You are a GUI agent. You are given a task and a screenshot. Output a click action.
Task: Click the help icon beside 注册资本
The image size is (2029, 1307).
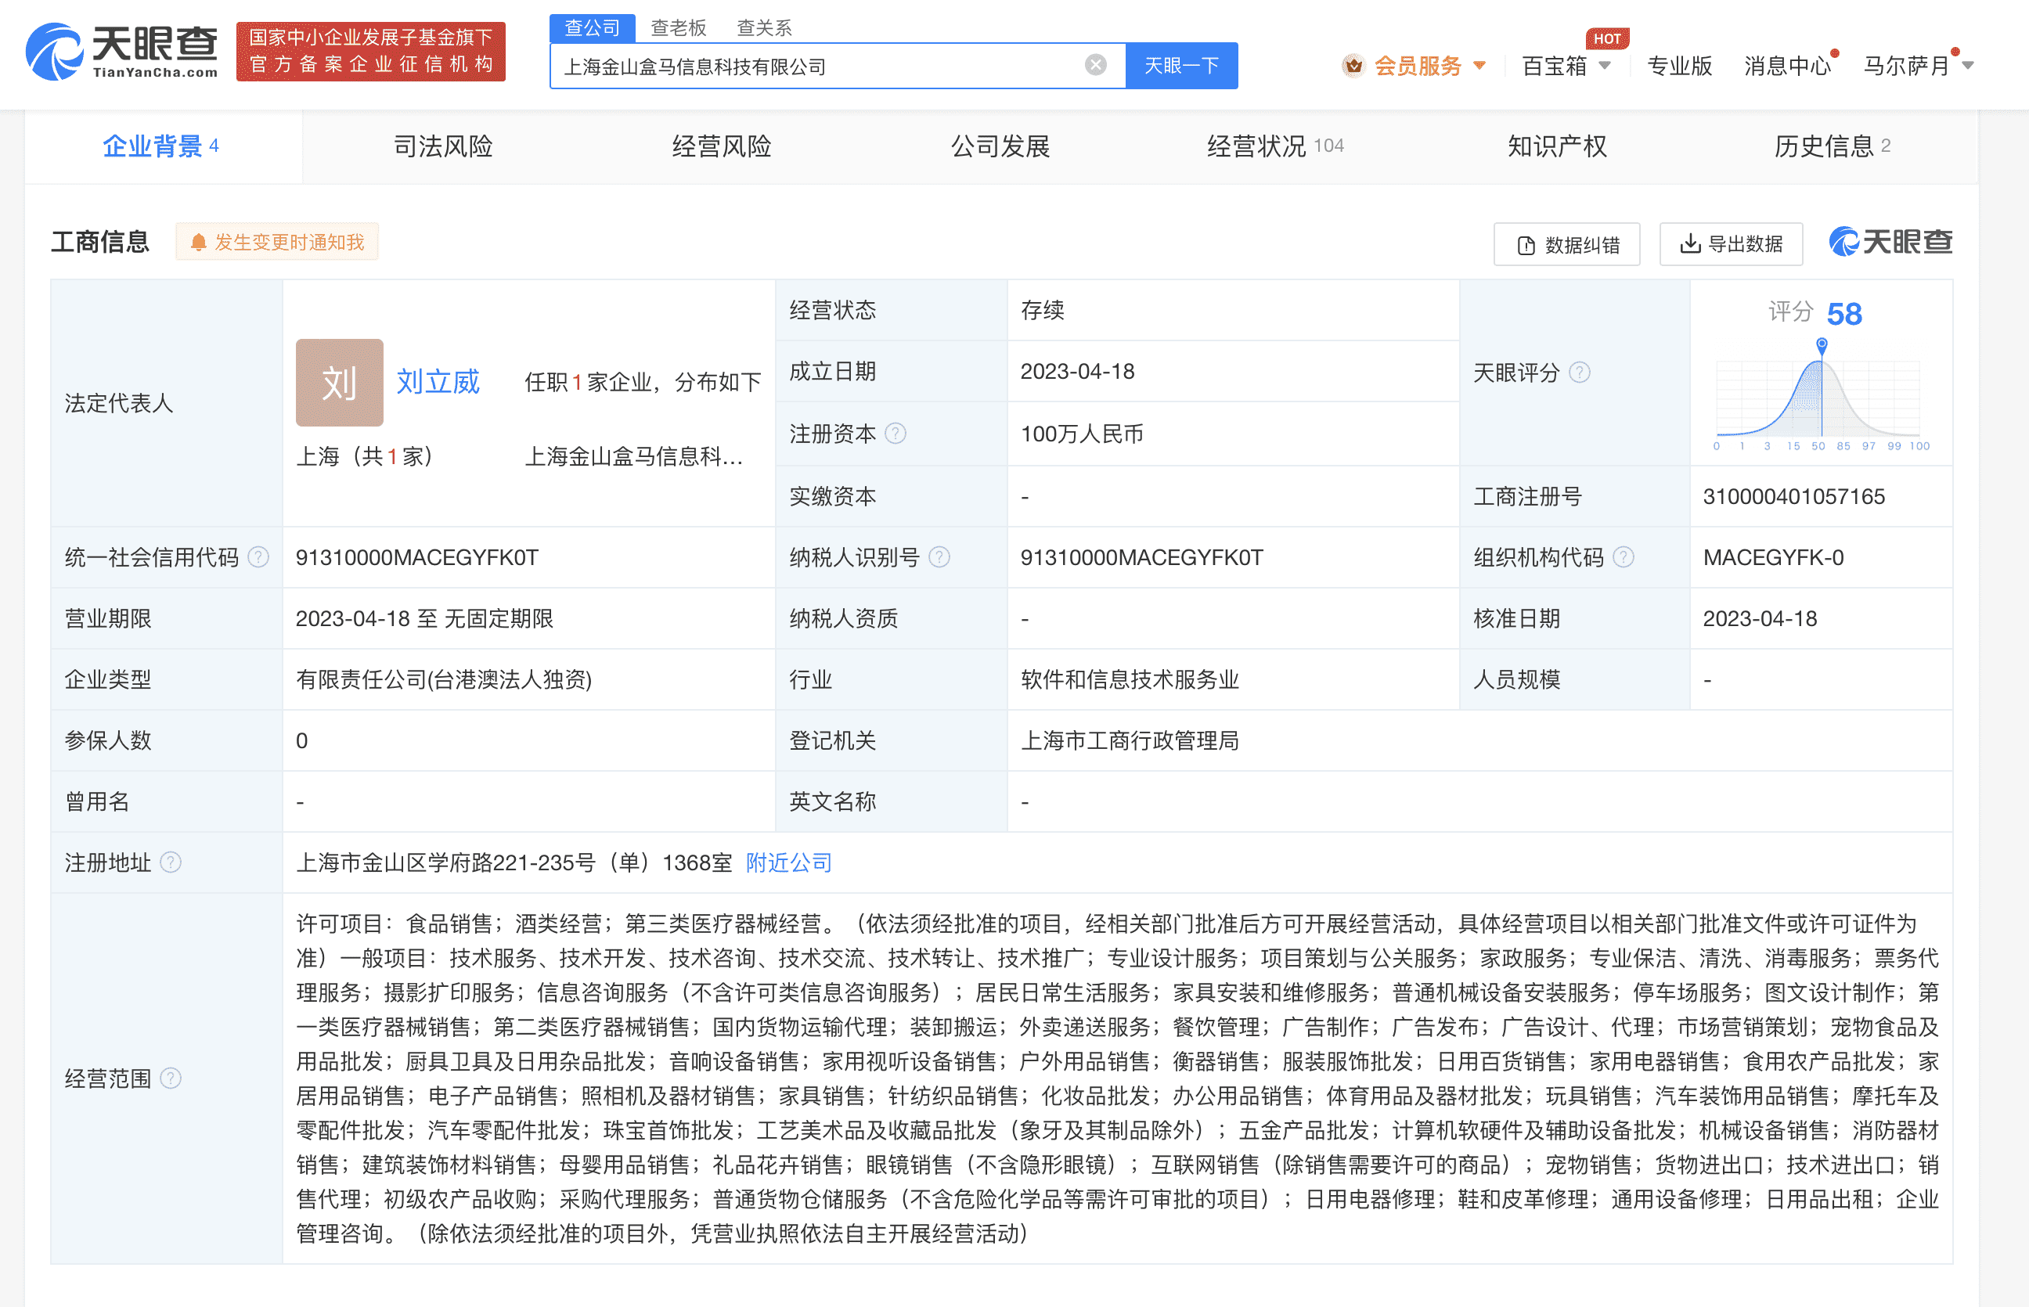pyautogui.click(x=896, y=434)
